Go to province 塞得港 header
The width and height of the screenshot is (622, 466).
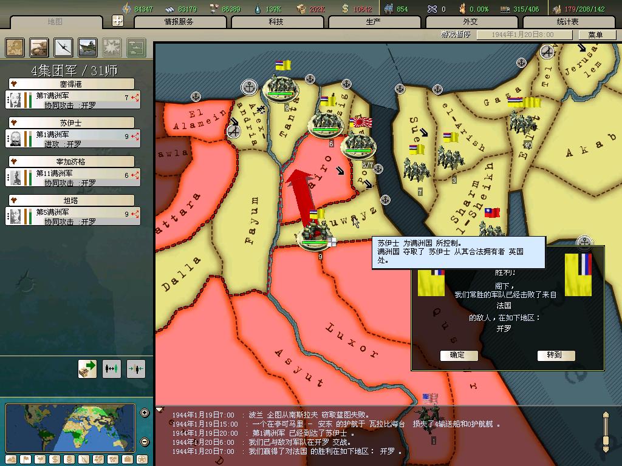pyautogui.click(x=72, y=84)
